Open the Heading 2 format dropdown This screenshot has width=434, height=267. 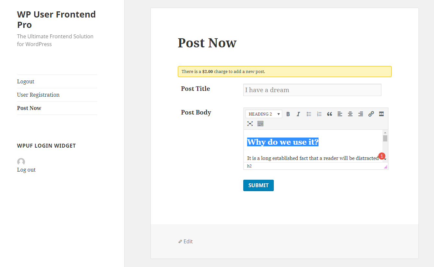[x=264, y=114]
